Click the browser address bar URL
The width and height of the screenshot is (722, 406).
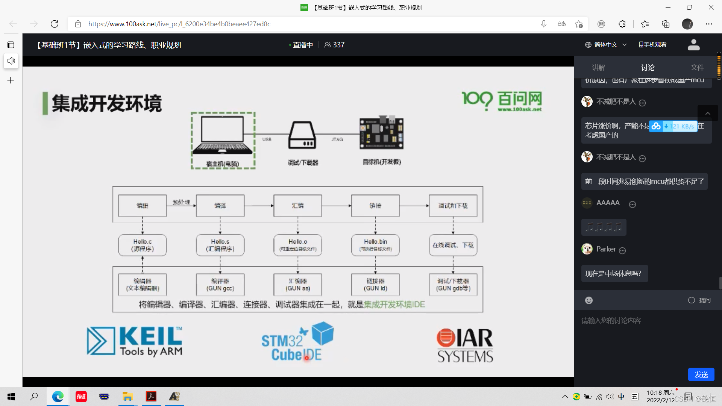pyautogui.click(x=179, y=24)
